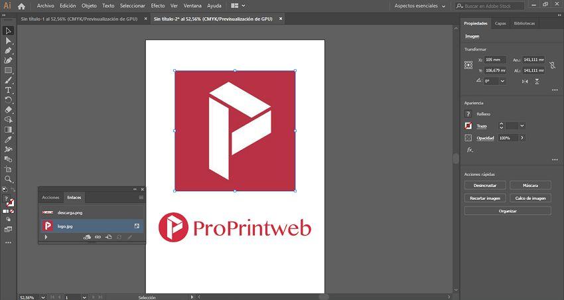Viewport: 564px width, 300px height.
Task: Click the Home icon
Action: click(x=22, y=6)
